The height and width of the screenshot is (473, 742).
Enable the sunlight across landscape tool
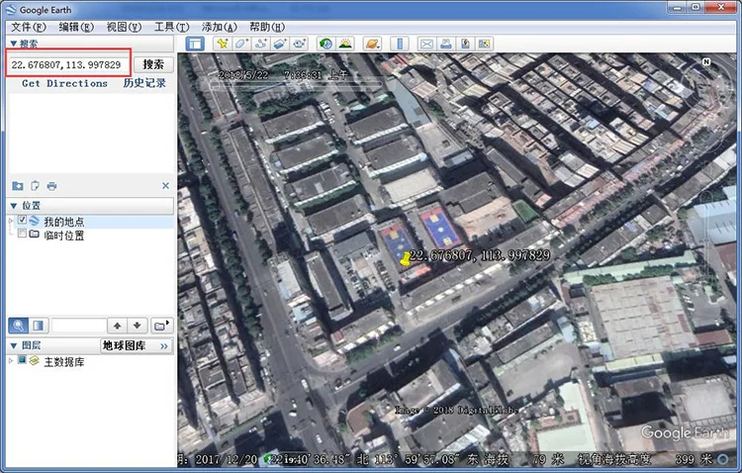(x=345, y=44)
